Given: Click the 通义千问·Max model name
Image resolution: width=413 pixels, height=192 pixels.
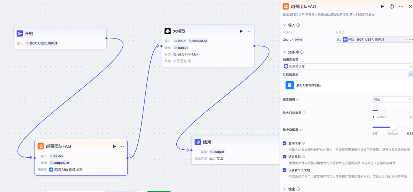Looking at the screenshot, I should coord(188,54).
